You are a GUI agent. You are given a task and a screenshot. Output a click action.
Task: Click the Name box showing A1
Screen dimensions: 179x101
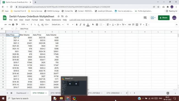pyautogui.click(x=7, y=29)
